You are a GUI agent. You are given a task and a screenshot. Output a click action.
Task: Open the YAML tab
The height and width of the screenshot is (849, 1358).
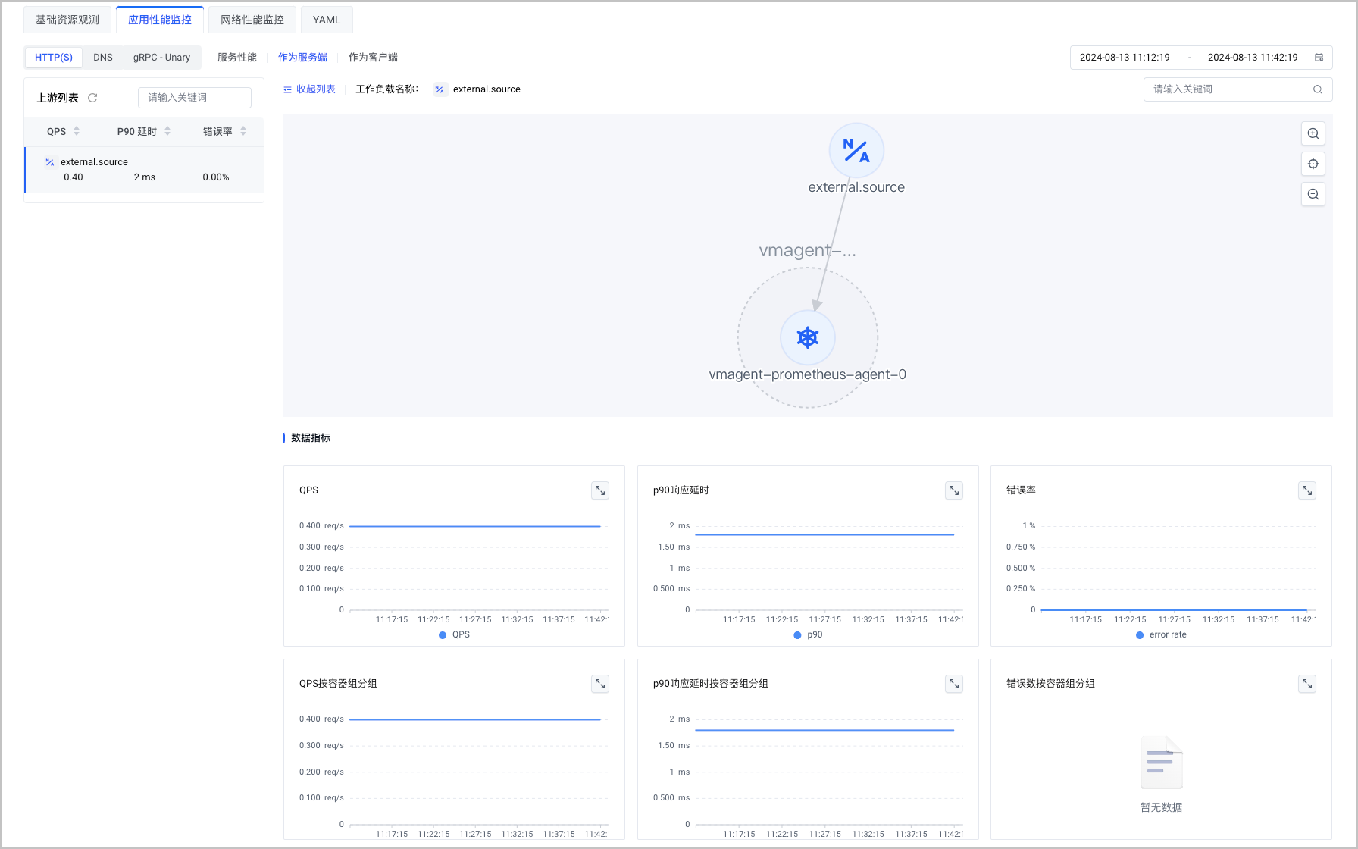click(x=327, y=20)
